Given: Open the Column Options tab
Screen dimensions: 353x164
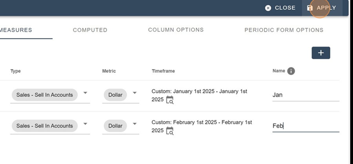Looking at the screenshot, I should pyautogui.click(x=176, y=30).
